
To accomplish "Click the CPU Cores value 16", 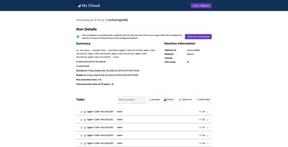I will pos(188,62).
